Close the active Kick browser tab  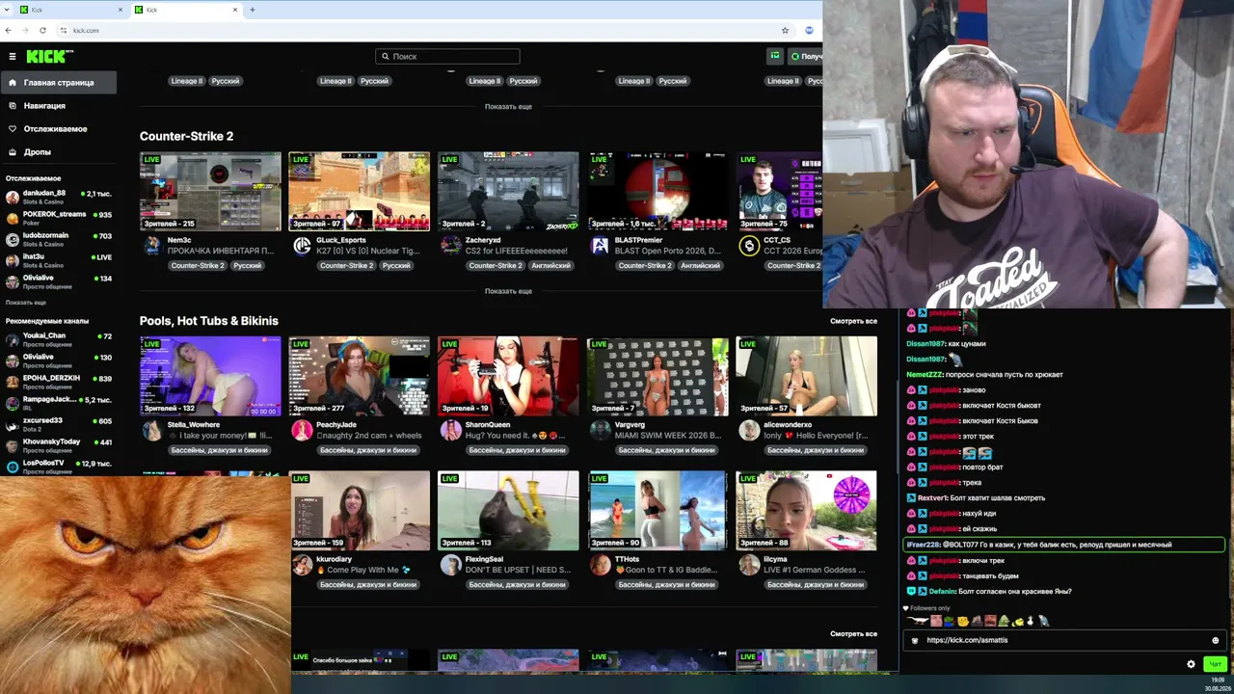pos(234,10)
